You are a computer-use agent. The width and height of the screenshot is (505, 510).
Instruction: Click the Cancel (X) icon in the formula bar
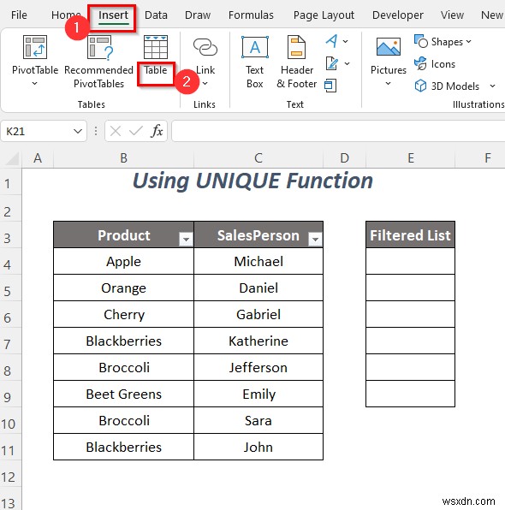click(116, 131)
